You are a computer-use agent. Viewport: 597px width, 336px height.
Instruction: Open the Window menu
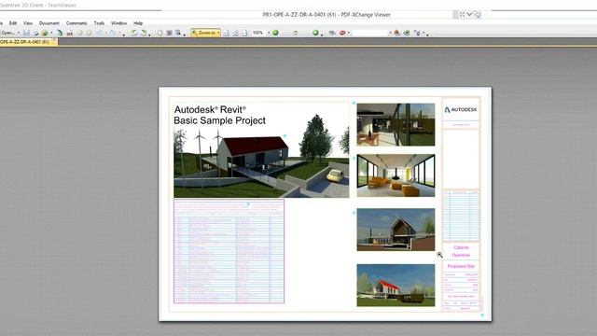click(x=118, y=23)
